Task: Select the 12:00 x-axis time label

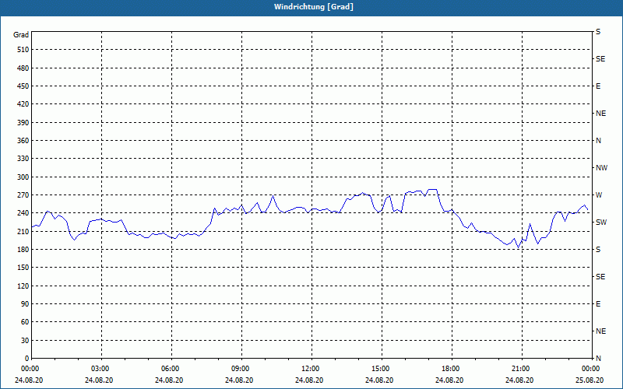Action: [310, 369]
